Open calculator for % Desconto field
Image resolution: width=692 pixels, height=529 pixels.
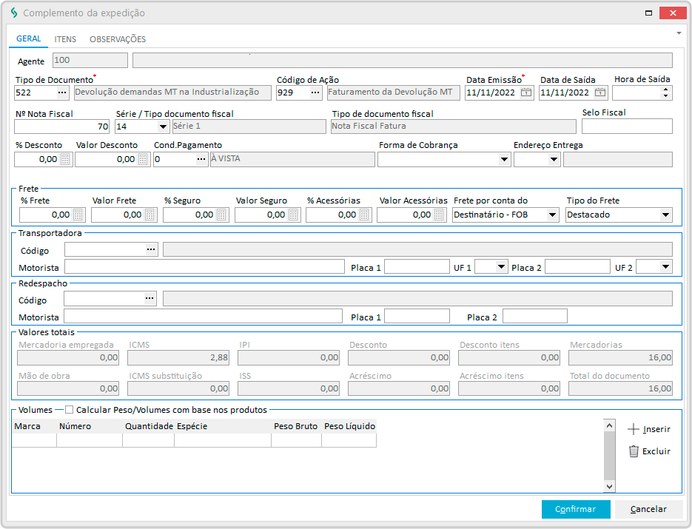pyautogui.click(x=65, y=159)
